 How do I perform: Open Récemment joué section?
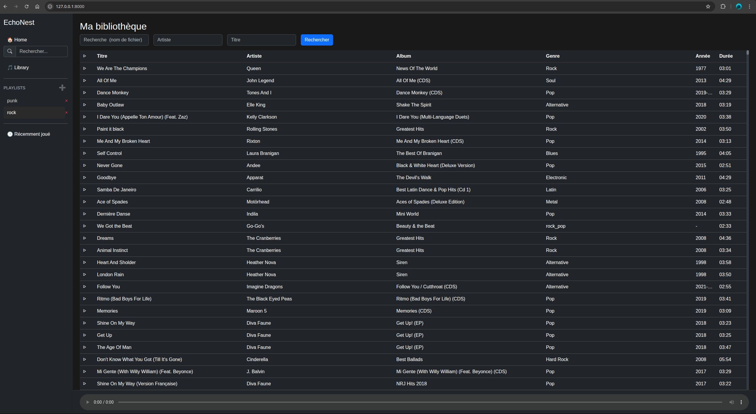[x=29, y=134]
